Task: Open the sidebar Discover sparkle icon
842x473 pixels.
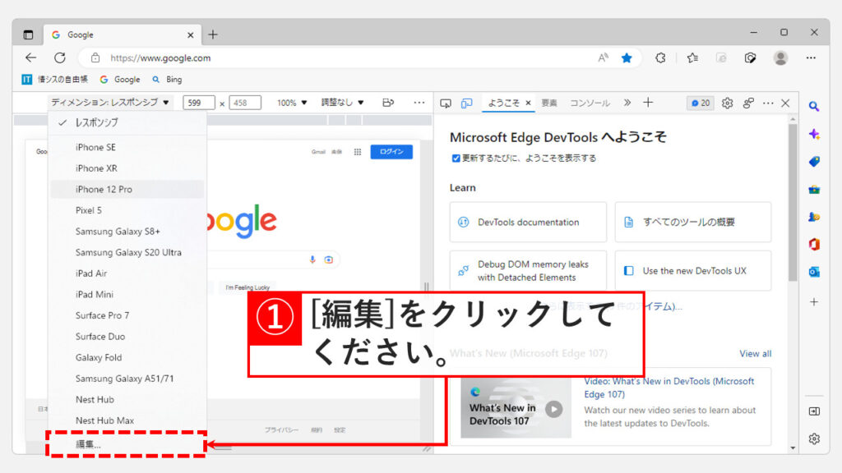Action: 814,134
